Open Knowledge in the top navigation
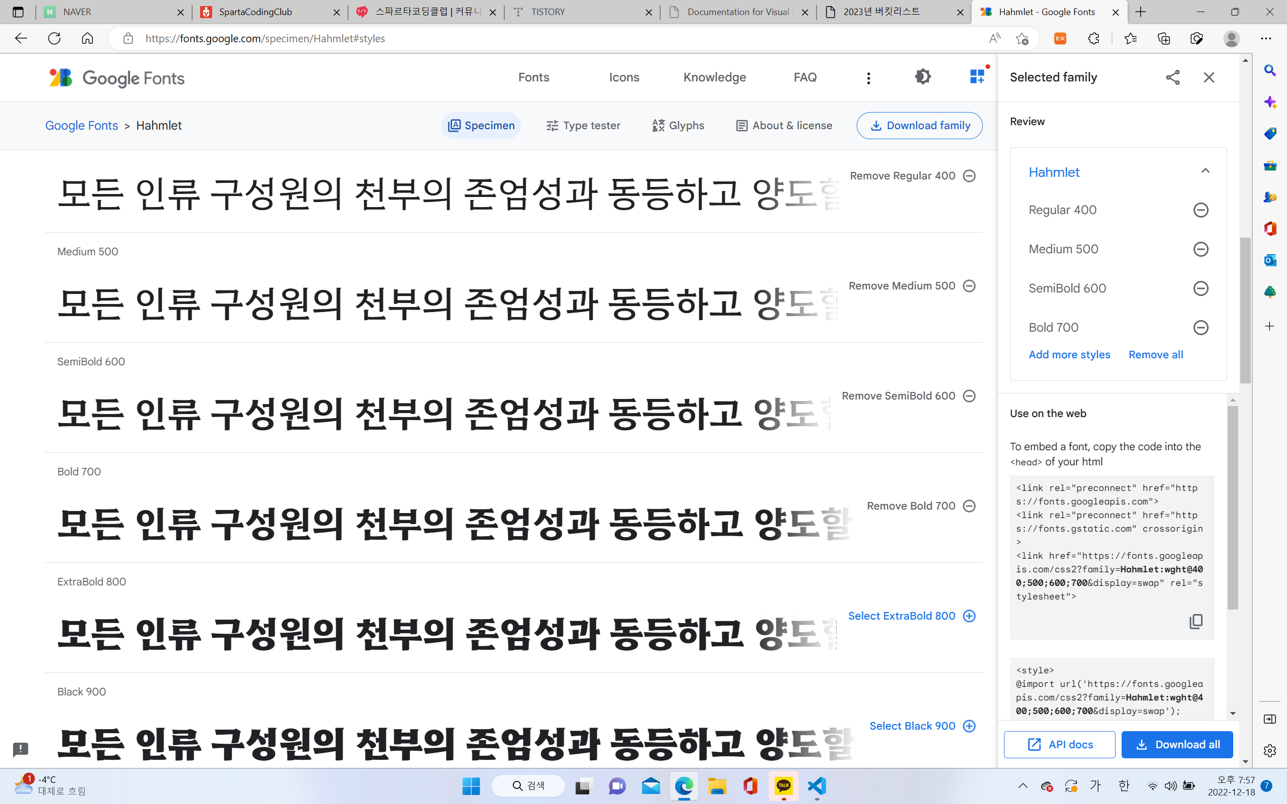This screenshot has height=804, width=1287. (714, 77)
